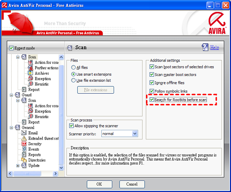The height and width of the screenshot is (192, 231).
Task: Collapse the Guard tree node
Action: coord(11,95)
